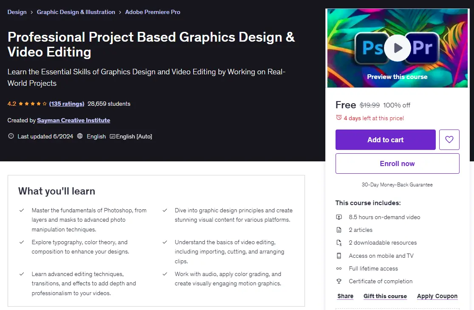The height and width of the screenshot is (310, 474).
Task: Add course to wishlist heart icon
Action: pos(449,140)
